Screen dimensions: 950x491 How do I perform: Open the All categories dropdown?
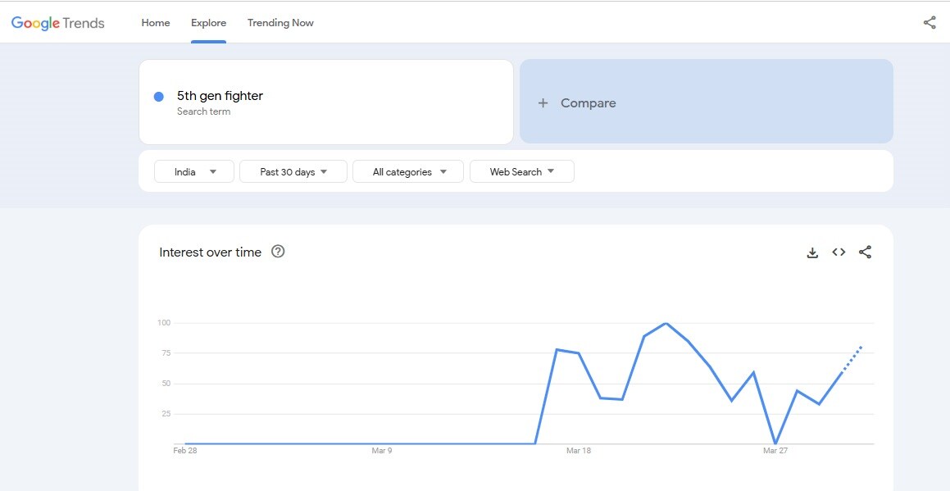[408, 172]
